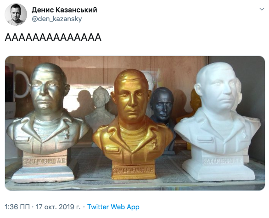Click the silver bust's engraved nameplate
Screen dimensions: 269x218
(x=45, y=162)
